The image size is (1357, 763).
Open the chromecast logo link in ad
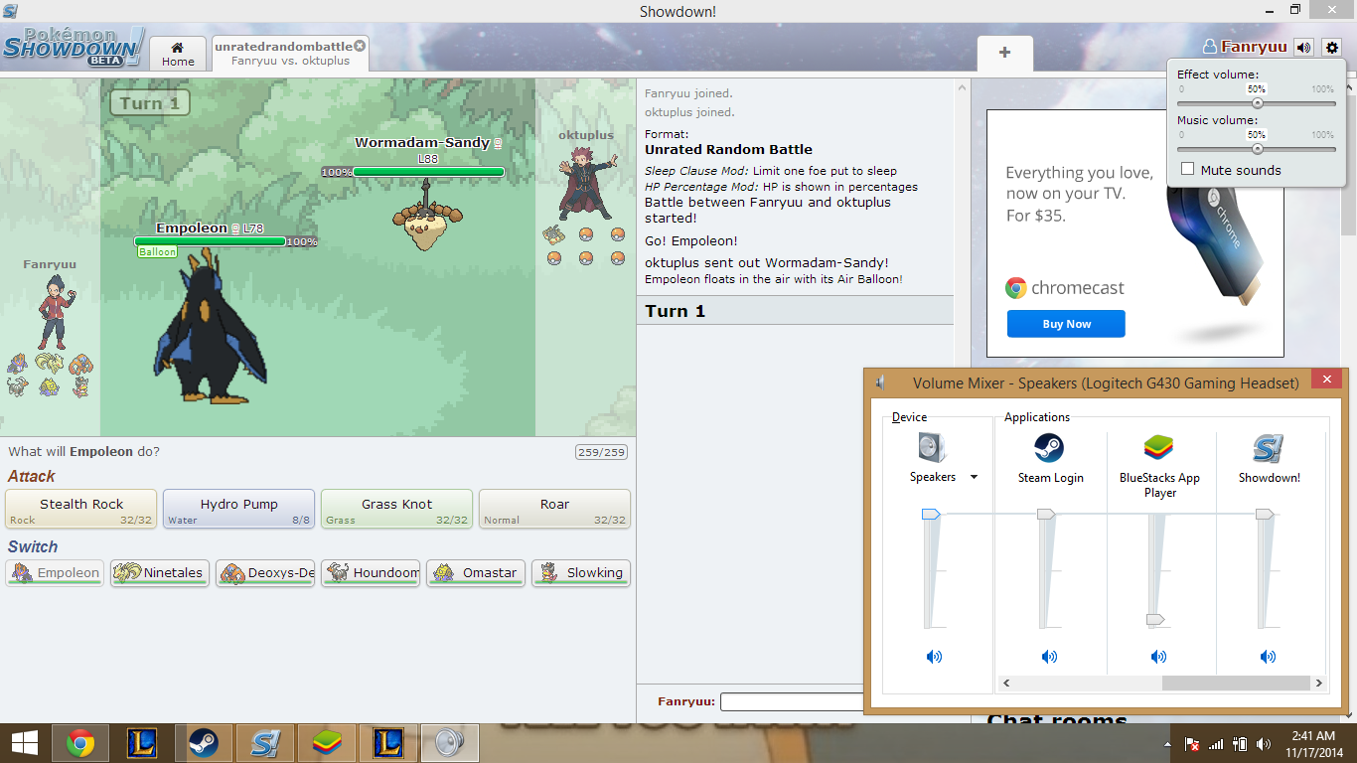click(1065, 288)
